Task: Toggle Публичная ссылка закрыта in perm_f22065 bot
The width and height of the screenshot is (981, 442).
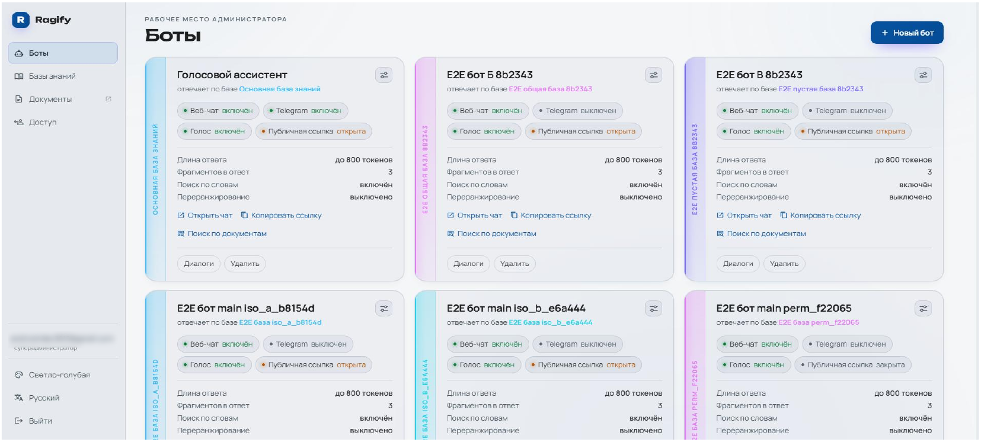Action: click(x=854, y=365)
